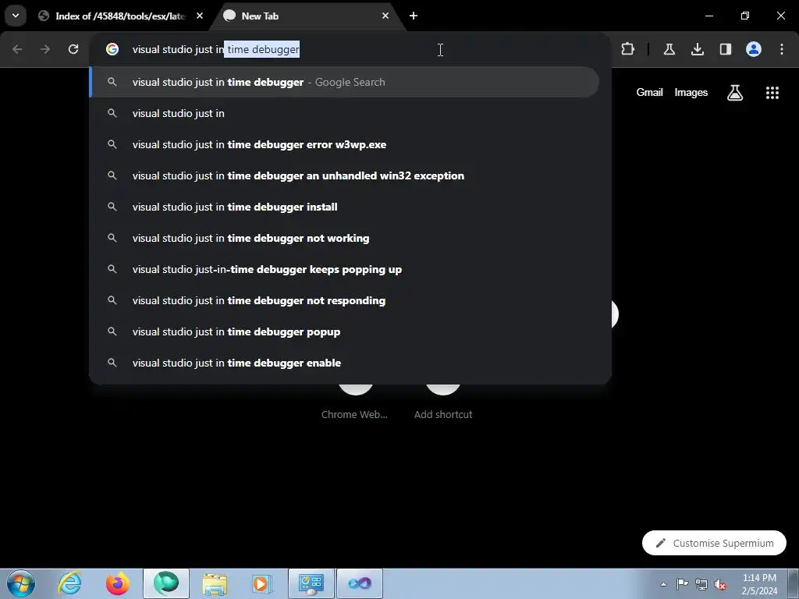
Task: Click the muted volume tray icon
Action: pos(720,584)
